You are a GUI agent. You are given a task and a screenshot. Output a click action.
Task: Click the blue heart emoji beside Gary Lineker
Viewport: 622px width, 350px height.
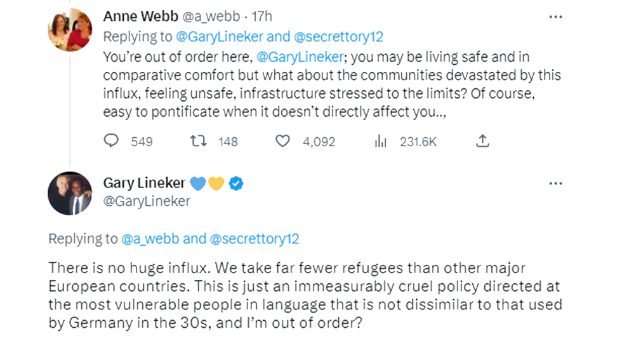[198, 184]
